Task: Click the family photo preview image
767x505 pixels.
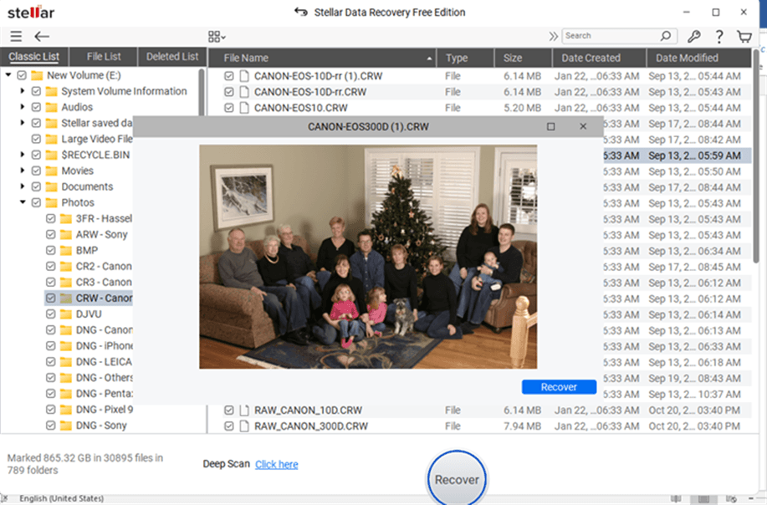Action: (368, 257)
